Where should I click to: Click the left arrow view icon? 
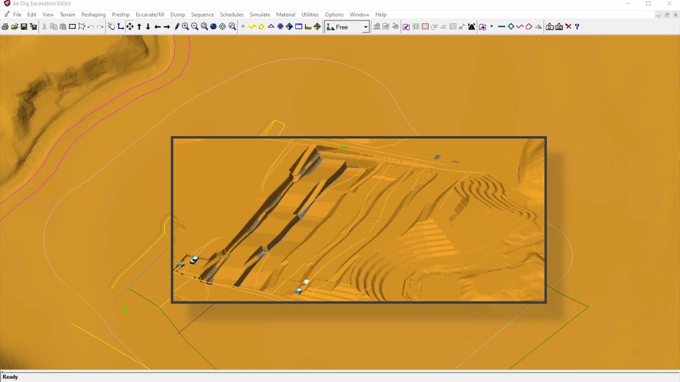pos(158,27)
